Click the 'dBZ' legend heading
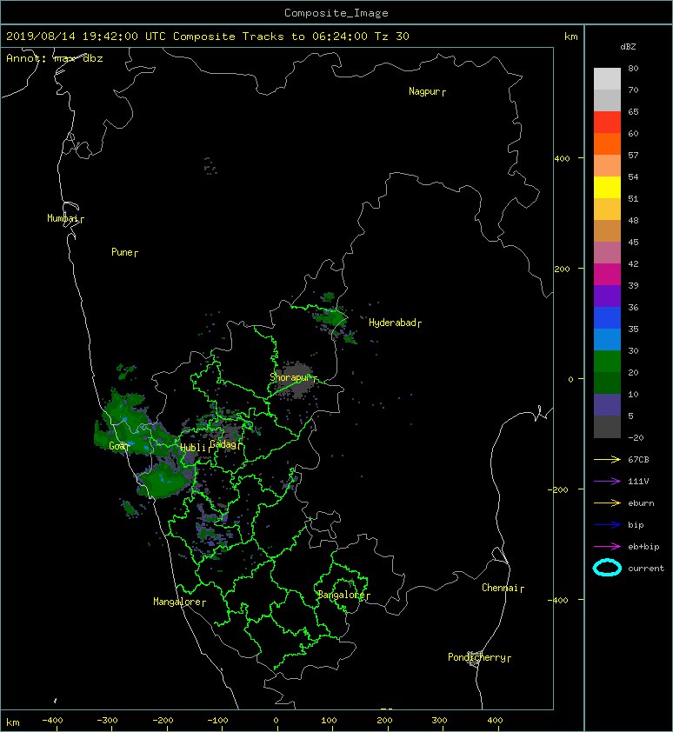Image resolution: width=673 pixels, height=732 pixels. click(x=628, y=47)
